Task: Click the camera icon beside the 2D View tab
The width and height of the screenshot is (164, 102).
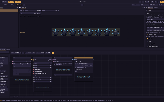Action: tap(20, 8)
